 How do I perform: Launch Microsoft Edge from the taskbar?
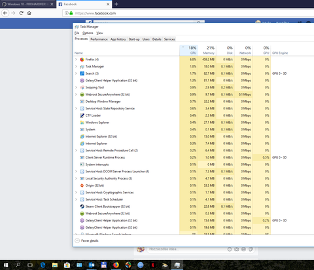[43, 265]
